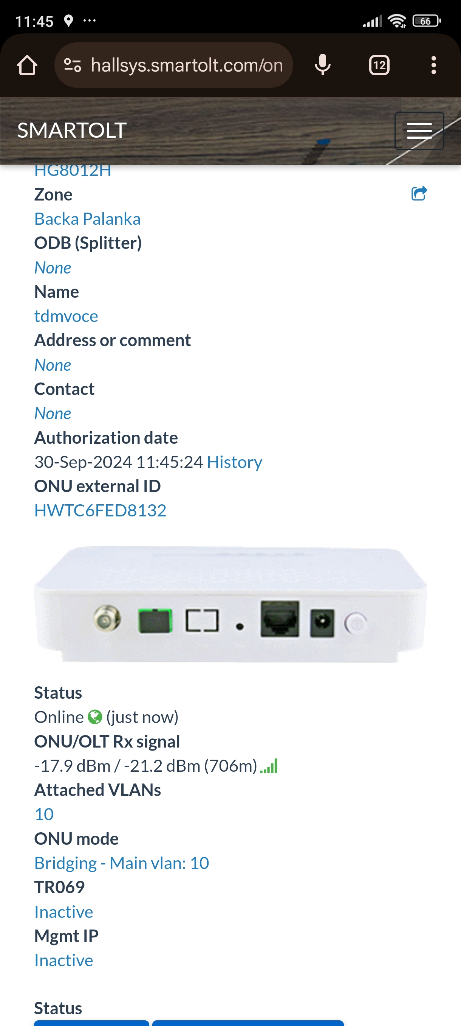Image resolution: width=461 pixels, height=1026 pixels.
Task: Tap the browser home icon
Action: pyautogui.click(x=27, y=65)
